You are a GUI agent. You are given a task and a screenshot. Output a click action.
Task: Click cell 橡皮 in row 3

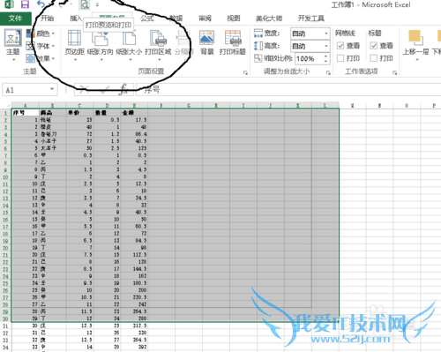click(53, 127)
